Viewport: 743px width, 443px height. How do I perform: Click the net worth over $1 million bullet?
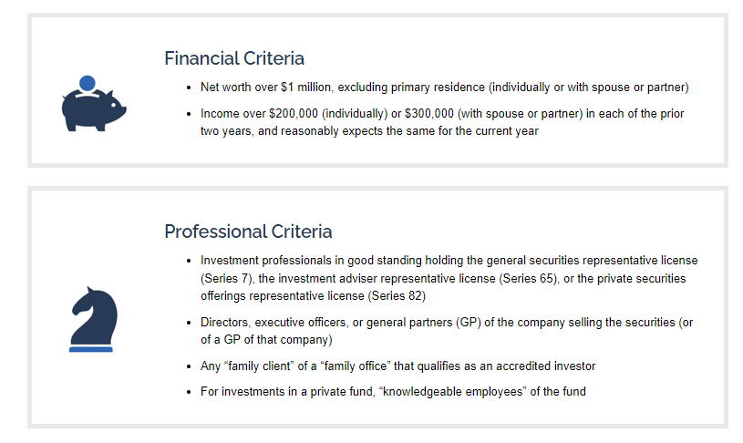click(x=445, y=88)
